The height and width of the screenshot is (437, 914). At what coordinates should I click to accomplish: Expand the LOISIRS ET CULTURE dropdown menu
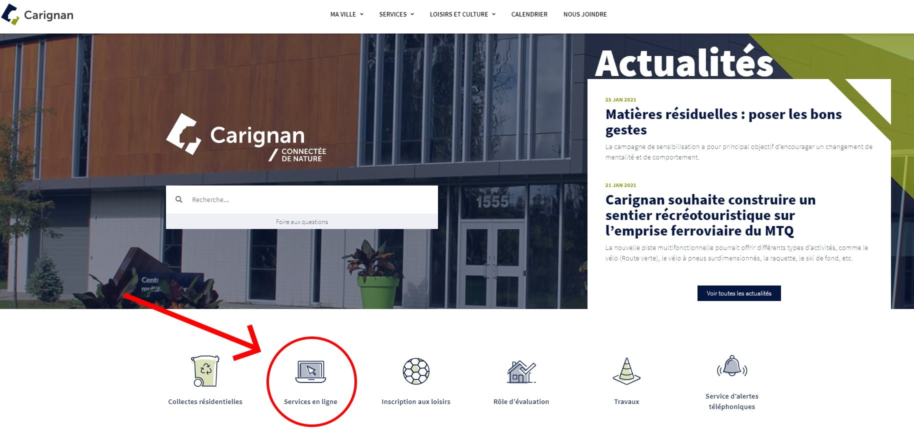(462, 14)
